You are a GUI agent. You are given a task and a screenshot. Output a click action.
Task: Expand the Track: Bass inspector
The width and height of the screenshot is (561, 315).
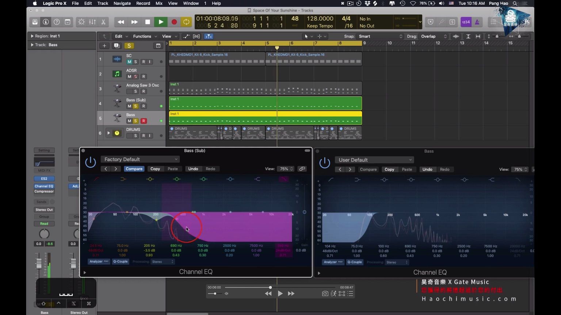pos(32,45)
